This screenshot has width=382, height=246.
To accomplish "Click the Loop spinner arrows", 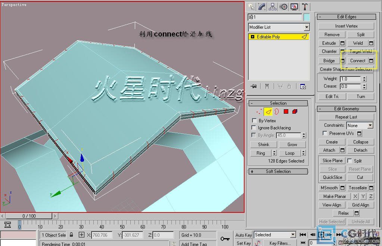I will [303, 153].
